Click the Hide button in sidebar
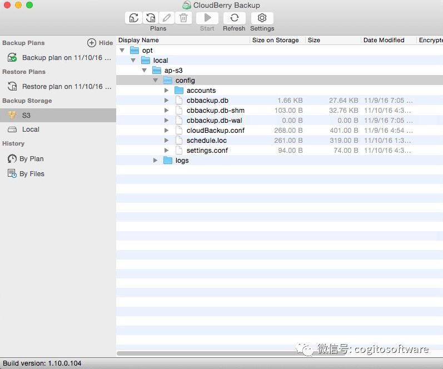The height and width of the screenshot is (369, 443). tap(106, 43)
